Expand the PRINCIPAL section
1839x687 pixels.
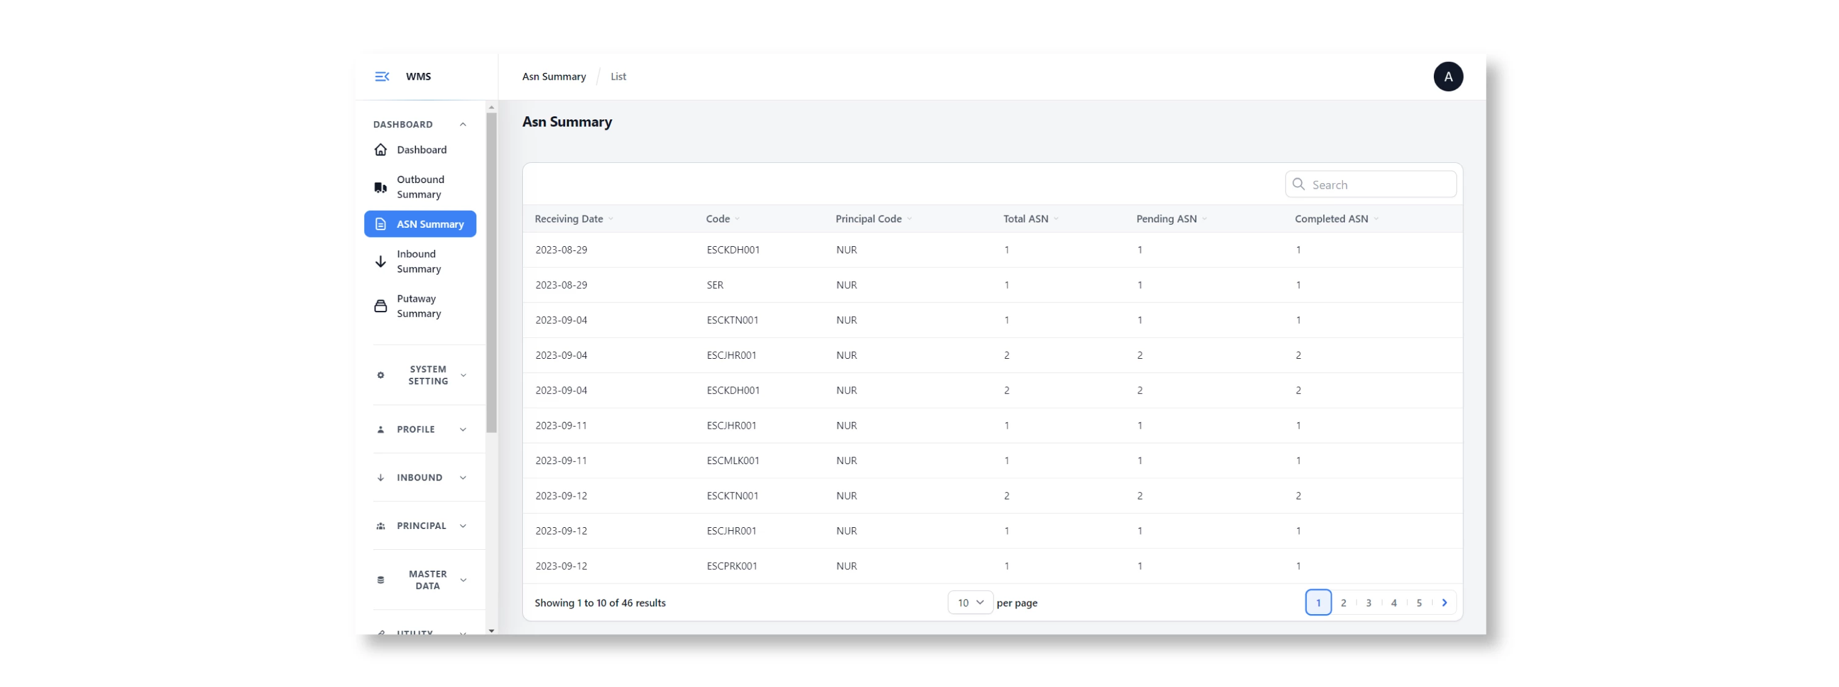pos(421,526)
